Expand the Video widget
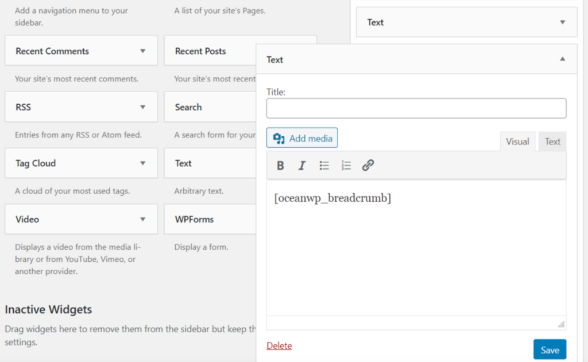The image size is (588, 362). coord(142,219)
